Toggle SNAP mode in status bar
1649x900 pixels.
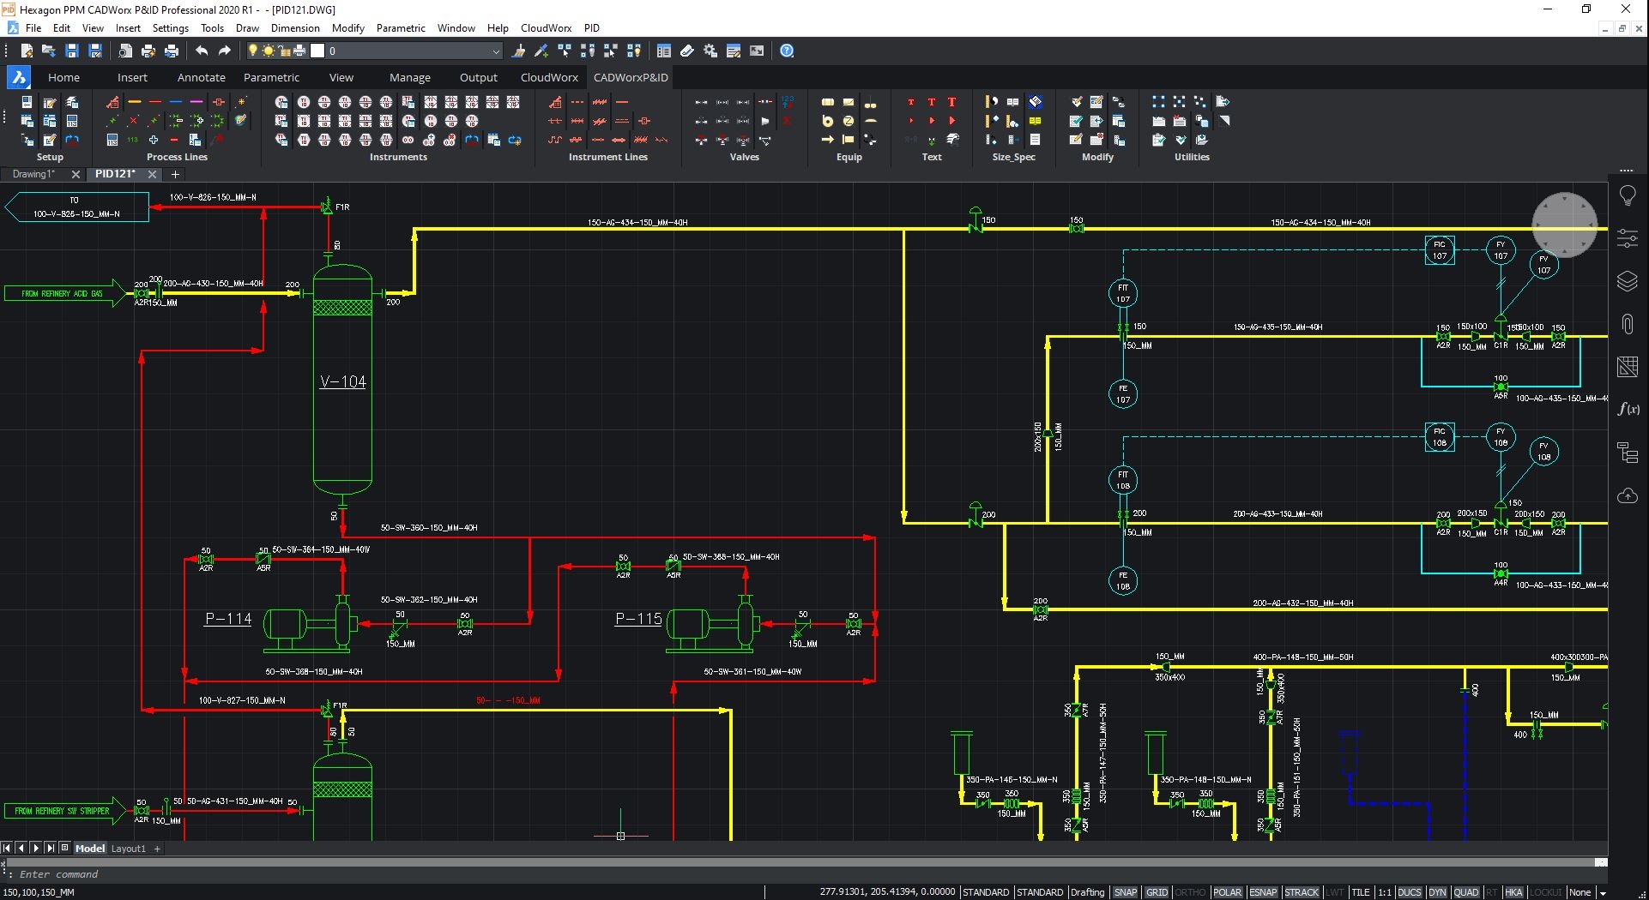pos(1125,892)
